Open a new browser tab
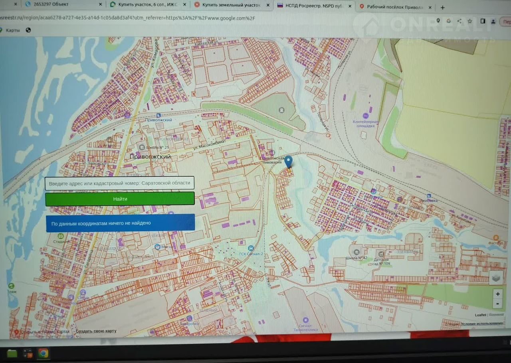The width and height of the screenshot is (511, 363). click(442, 8)
